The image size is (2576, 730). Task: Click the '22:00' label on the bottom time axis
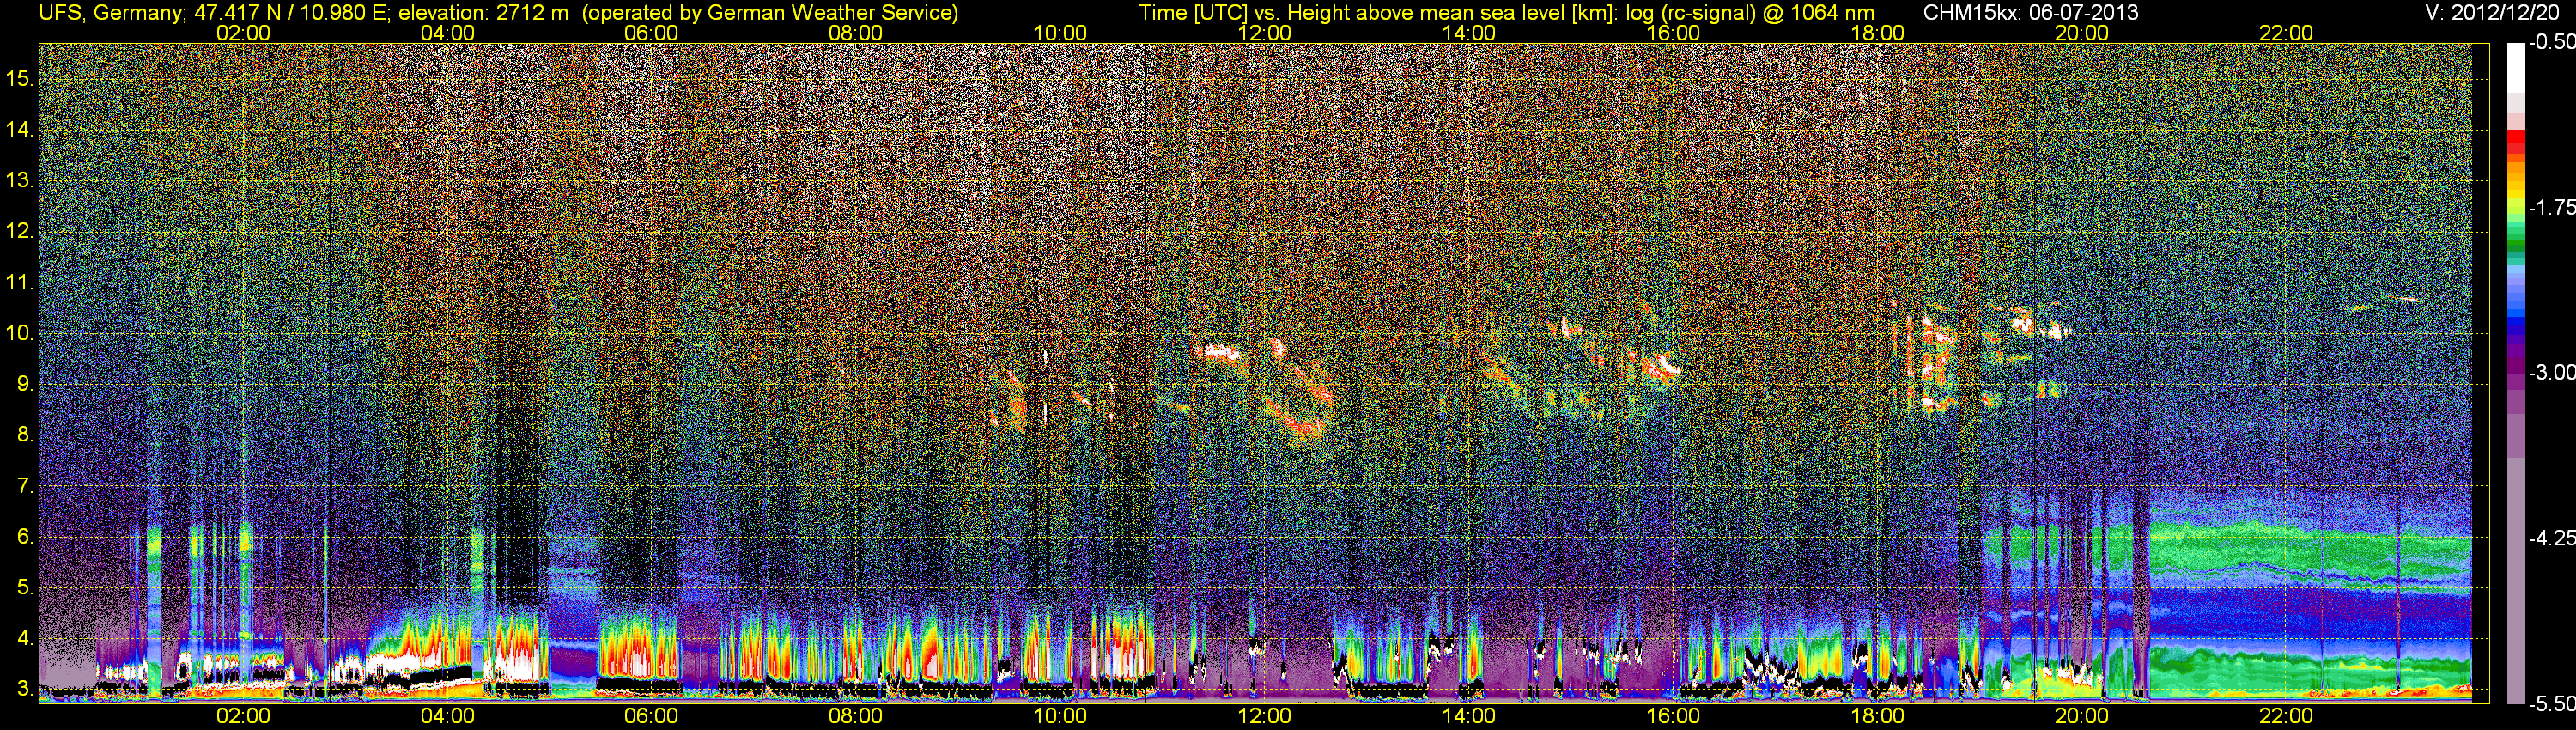[2286, 716]
